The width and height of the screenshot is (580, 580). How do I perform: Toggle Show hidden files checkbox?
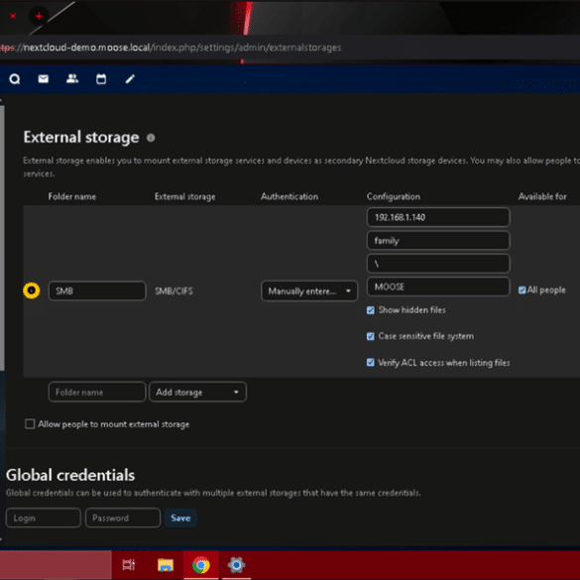click(x=370, y=310)
